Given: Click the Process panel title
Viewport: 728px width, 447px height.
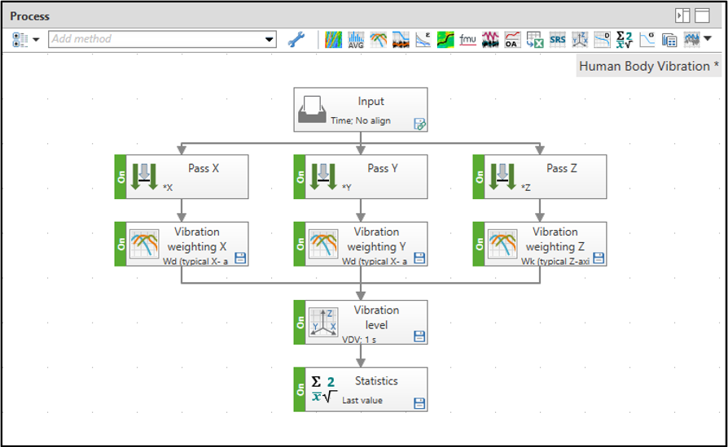Looking at the screenshot, I should click(29, 16).
